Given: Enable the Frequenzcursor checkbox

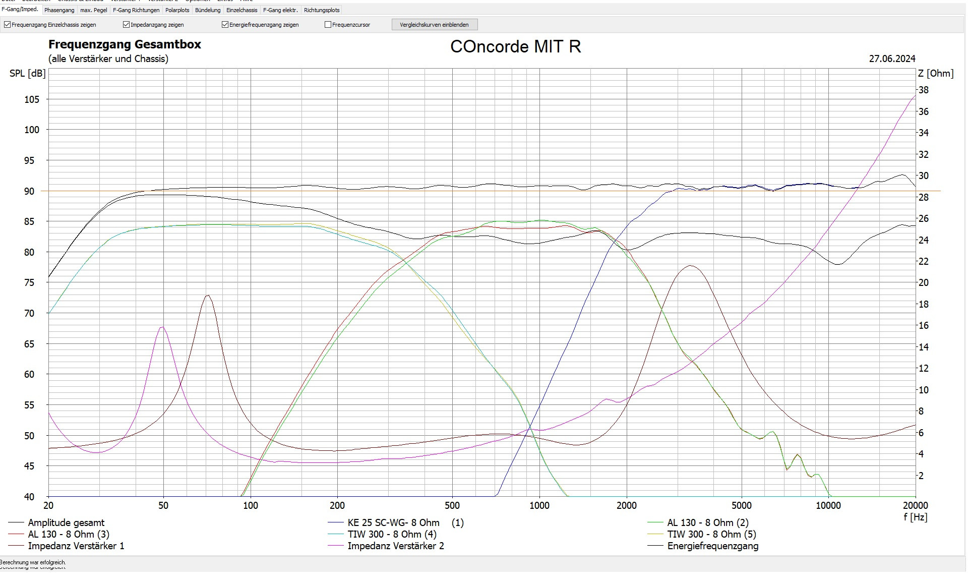Looking at the screenshot, I should [x=328, y=25].
